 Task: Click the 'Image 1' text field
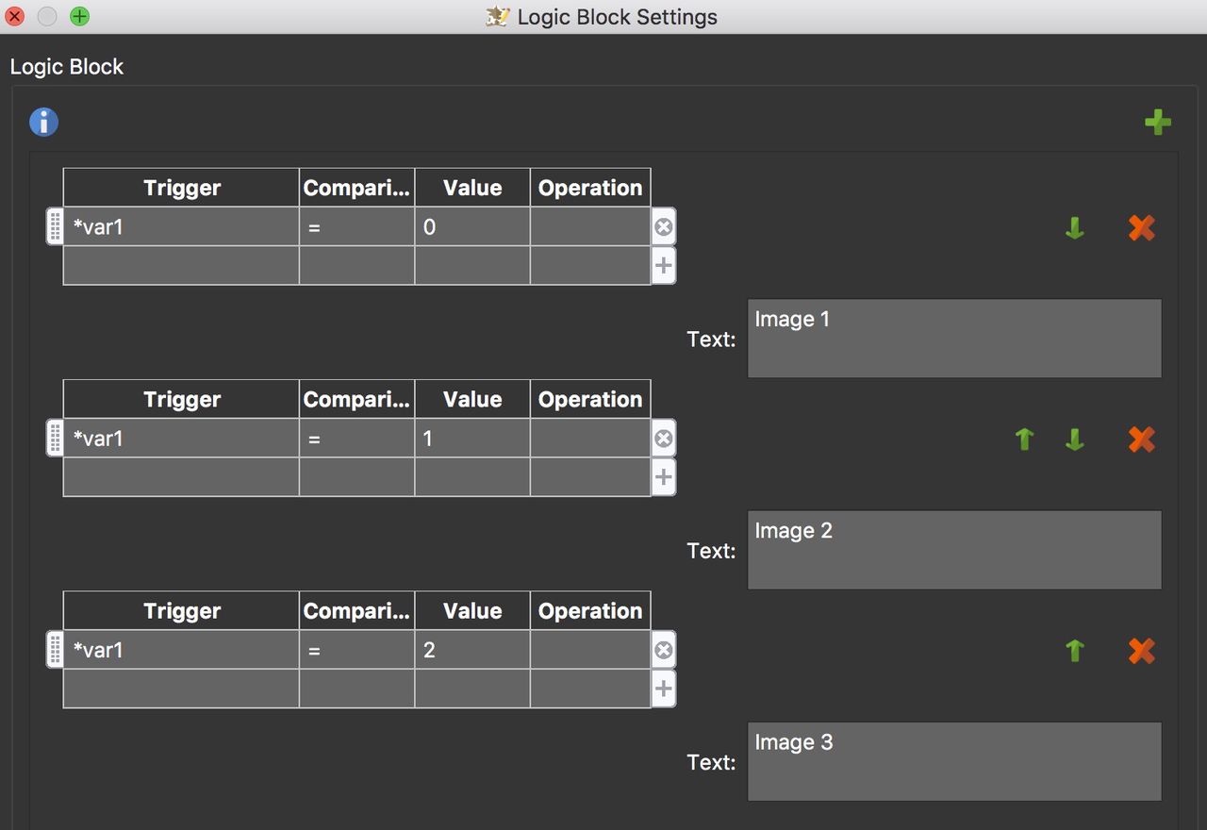[x=953, y=338]
